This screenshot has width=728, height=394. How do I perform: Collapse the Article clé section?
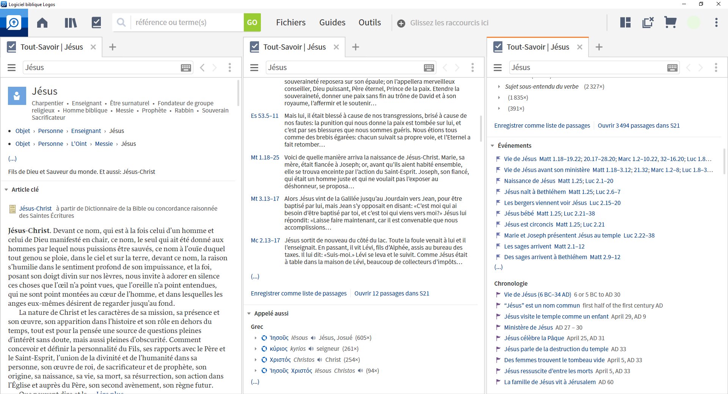pos(6,189)
